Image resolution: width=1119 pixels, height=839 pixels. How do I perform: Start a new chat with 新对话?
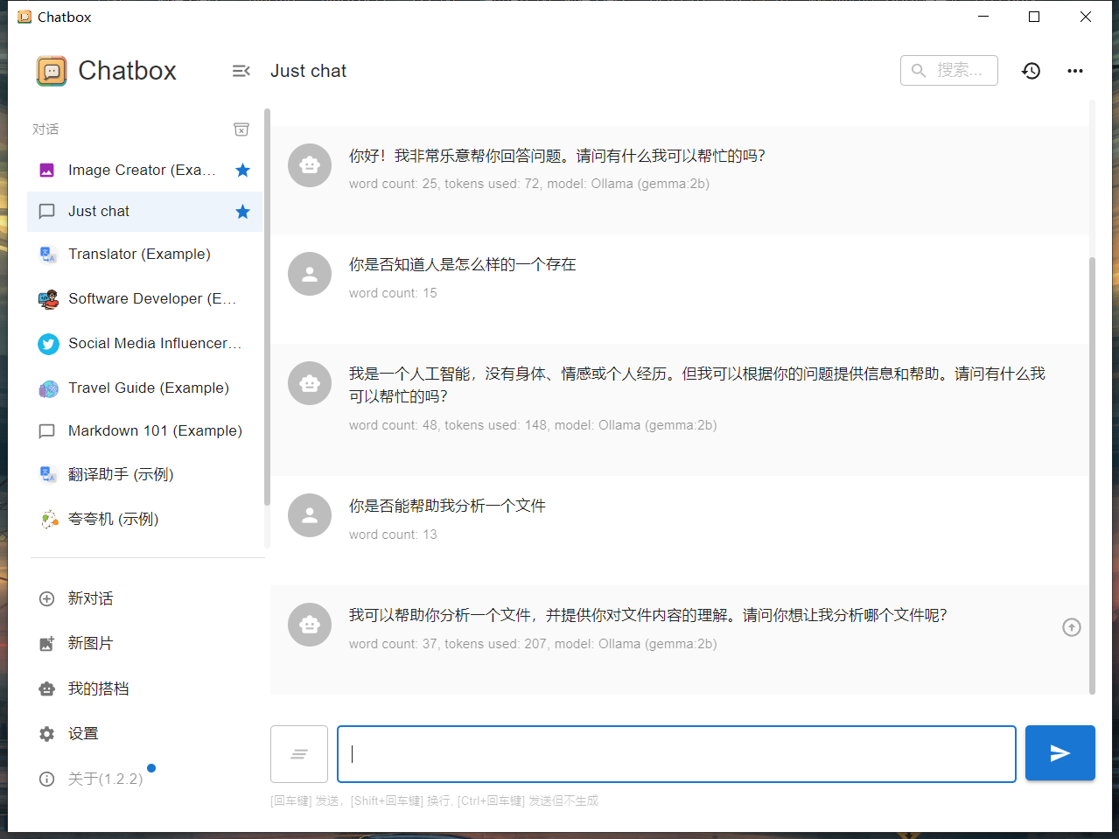pos(144,599)
